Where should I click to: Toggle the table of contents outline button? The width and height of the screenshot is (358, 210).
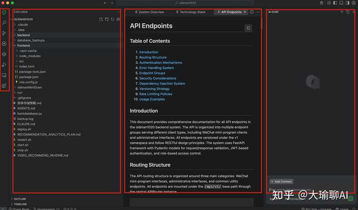point(248,28)
